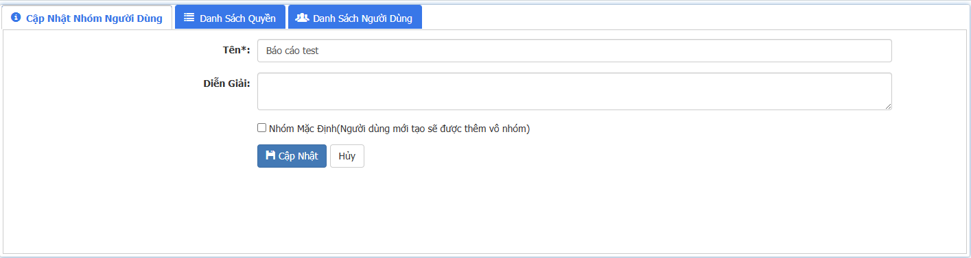Switch to the Danh Sách Người Dùng tab

[355, 18]
